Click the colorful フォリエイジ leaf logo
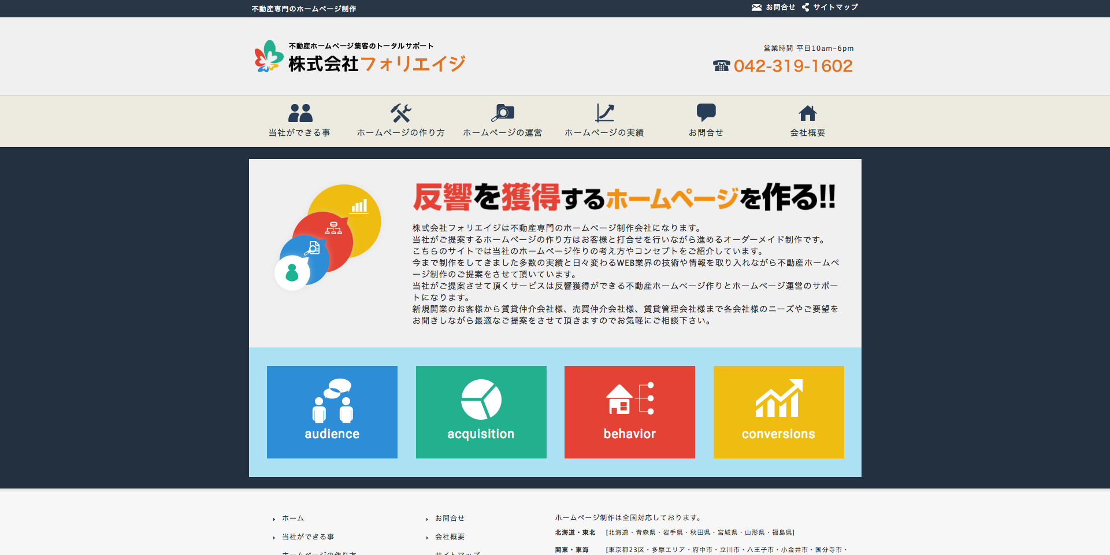 267,58
